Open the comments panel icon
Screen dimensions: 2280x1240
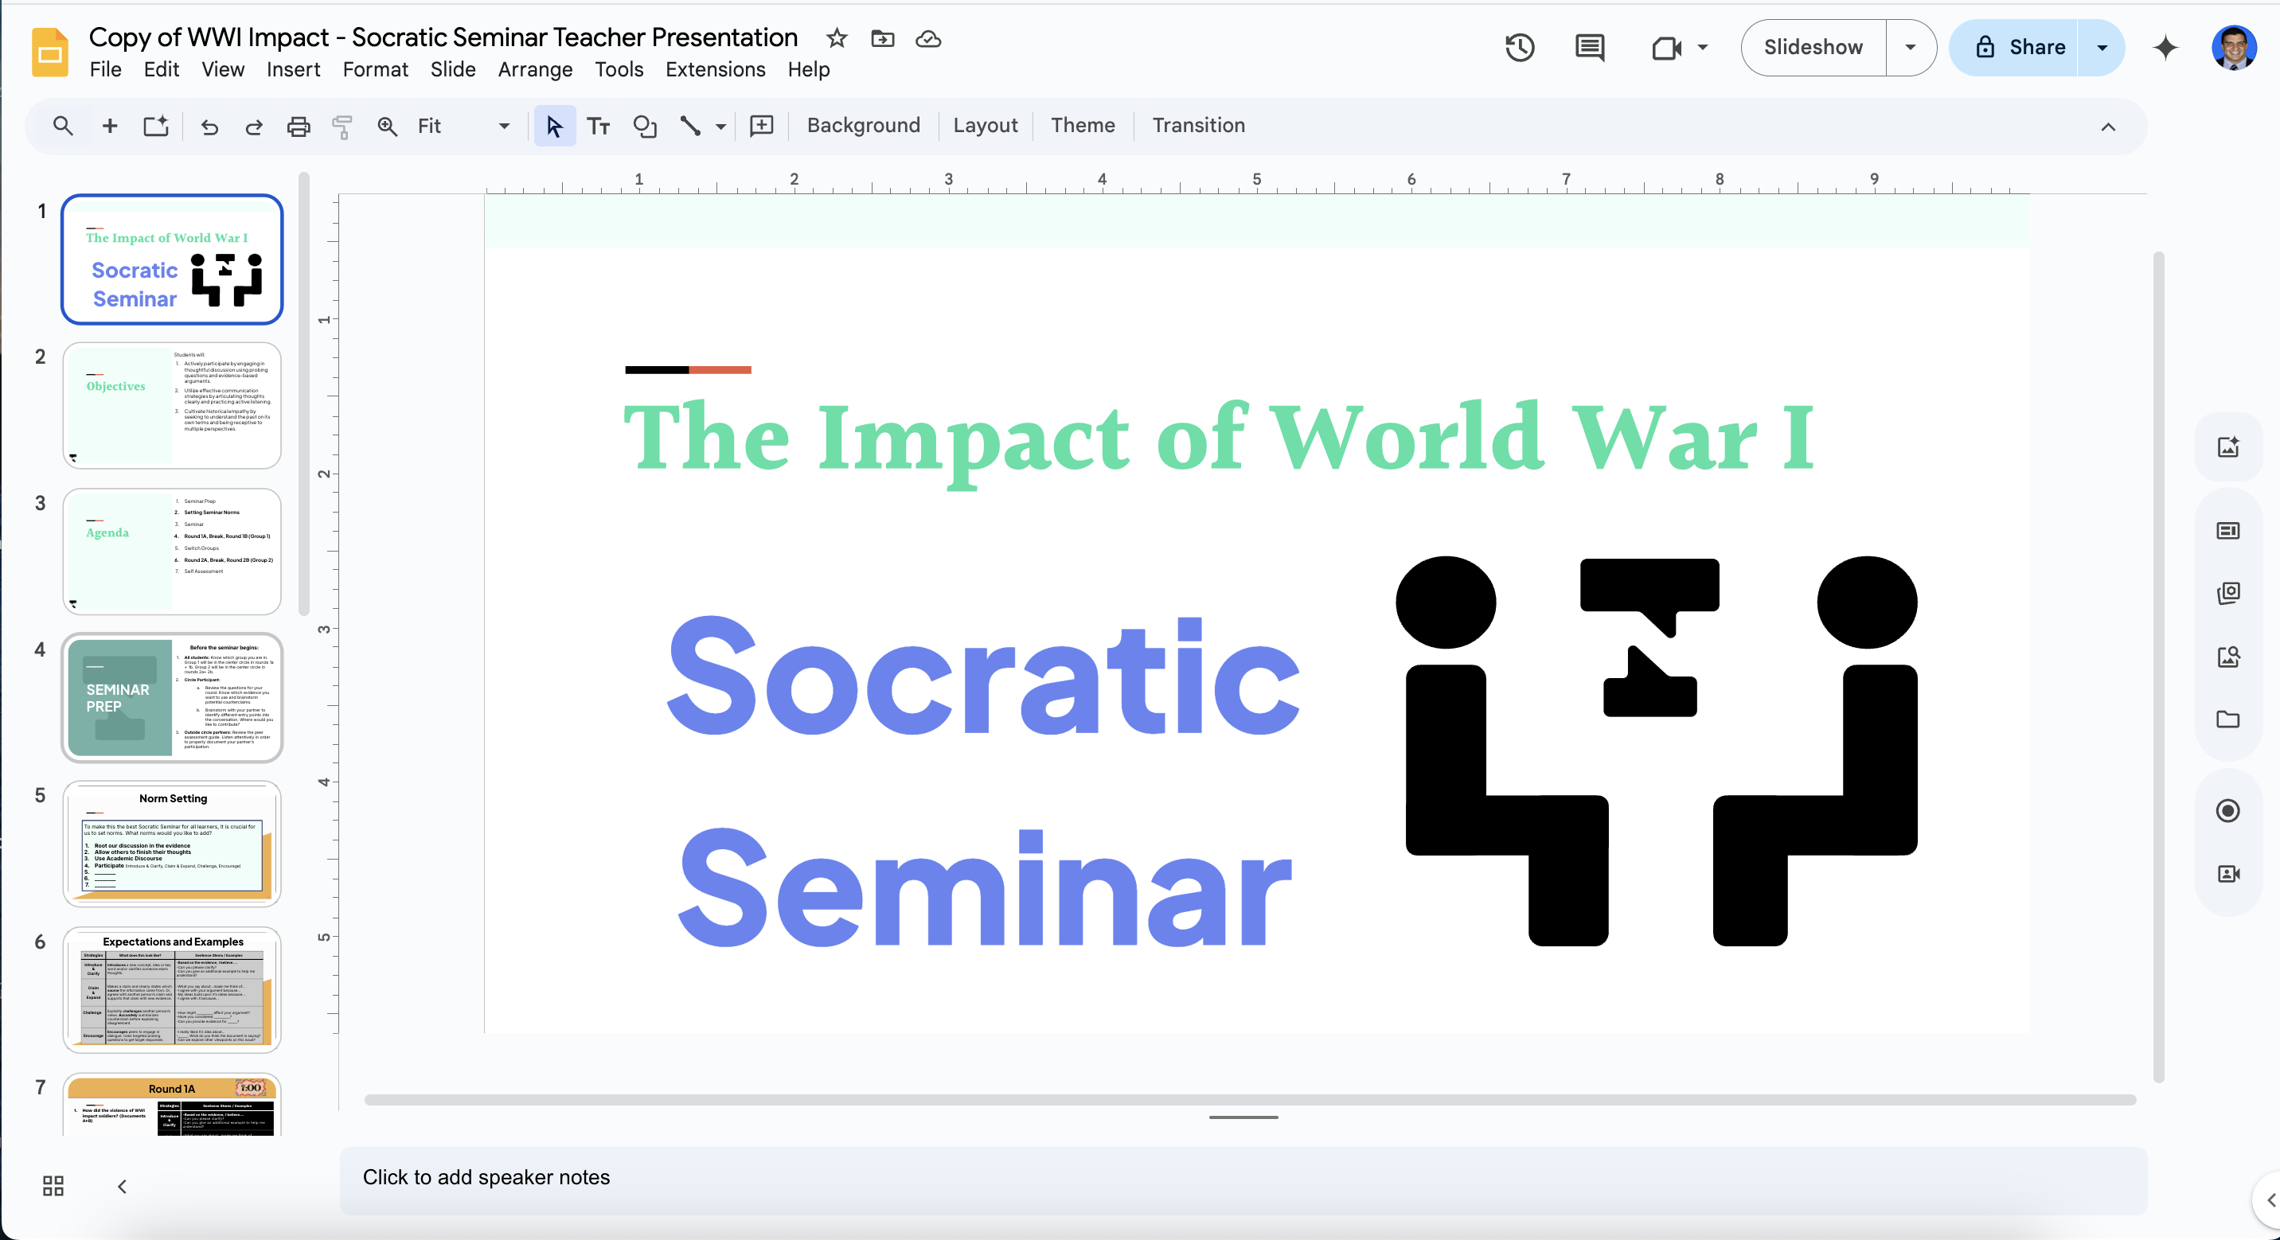[x=1590, y=48]
